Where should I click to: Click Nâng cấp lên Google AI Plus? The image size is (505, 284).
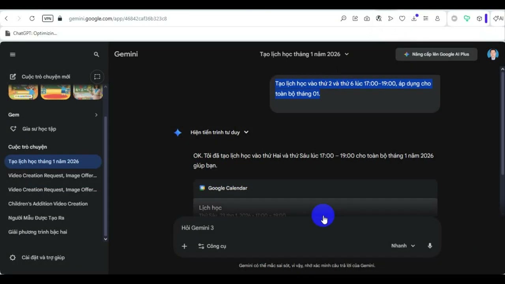[x=436, y=54]
